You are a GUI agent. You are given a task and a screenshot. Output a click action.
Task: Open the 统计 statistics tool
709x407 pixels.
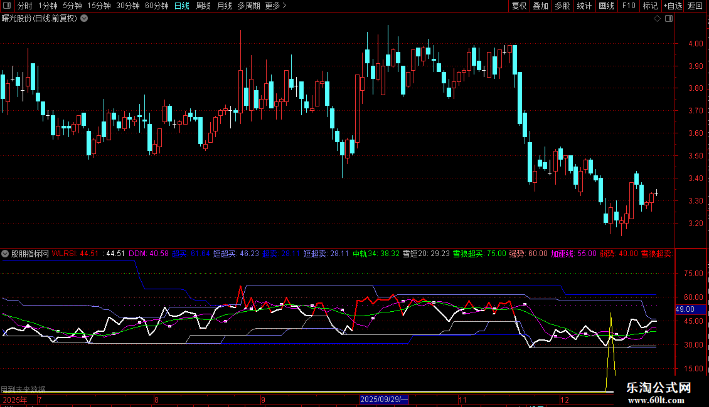584,6
